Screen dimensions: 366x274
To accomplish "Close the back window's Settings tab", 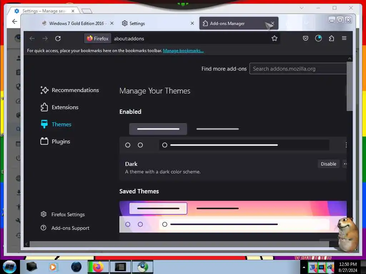I will coord(73,11).
